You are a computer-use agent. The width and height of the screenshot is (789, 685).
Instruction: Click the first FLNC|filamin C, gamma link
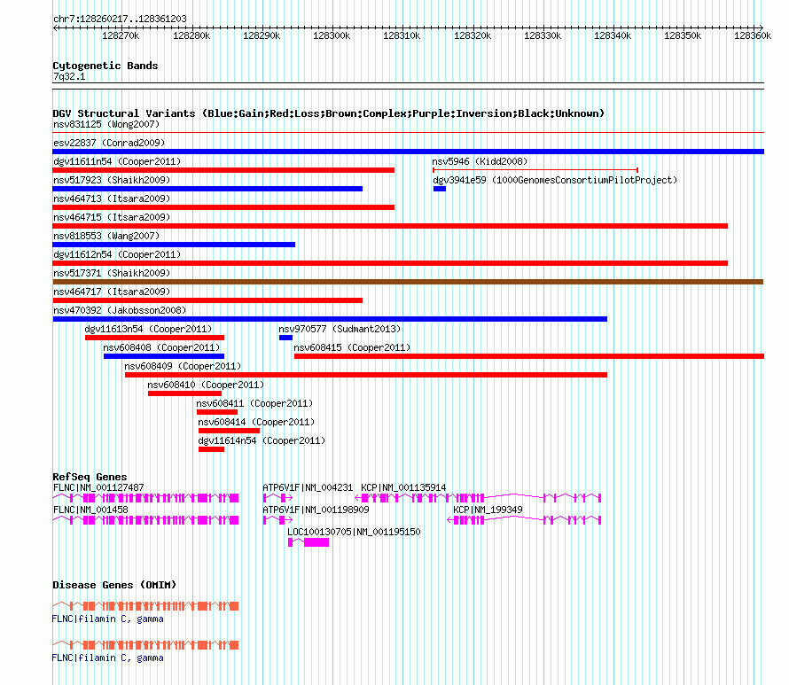107,619
